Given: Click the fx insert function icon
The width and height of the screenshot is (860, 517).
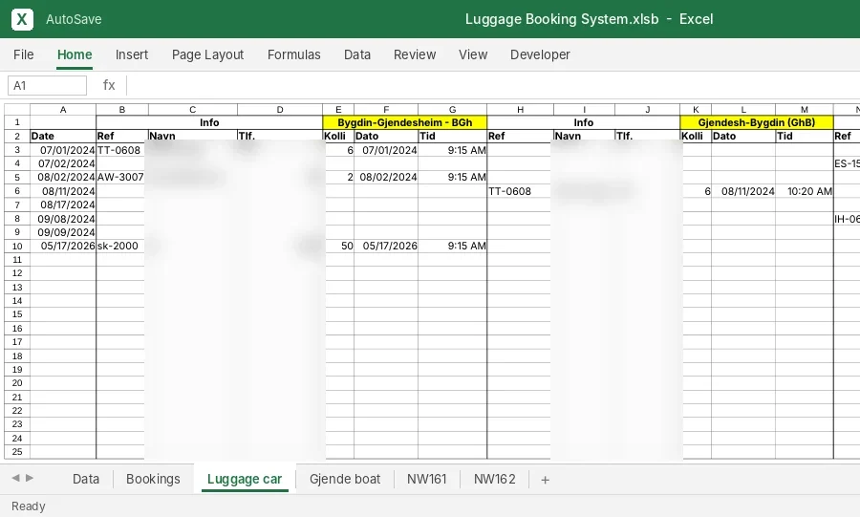Looking at the screenshot, I should (109, 85).
